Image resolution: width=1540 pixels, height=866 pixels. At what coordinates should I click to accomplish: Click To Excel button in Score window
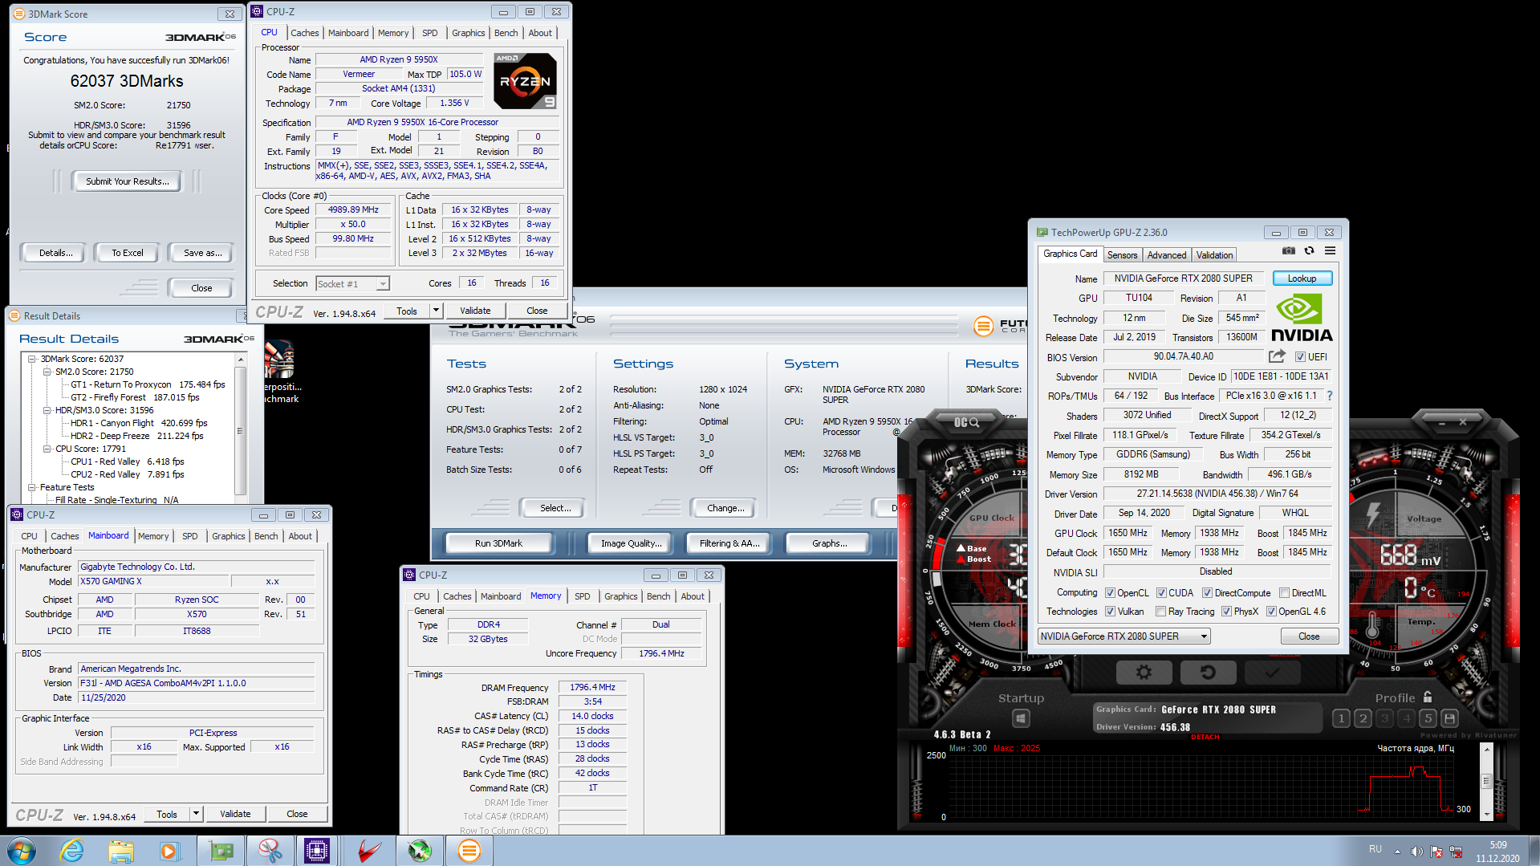pos(127,253)
